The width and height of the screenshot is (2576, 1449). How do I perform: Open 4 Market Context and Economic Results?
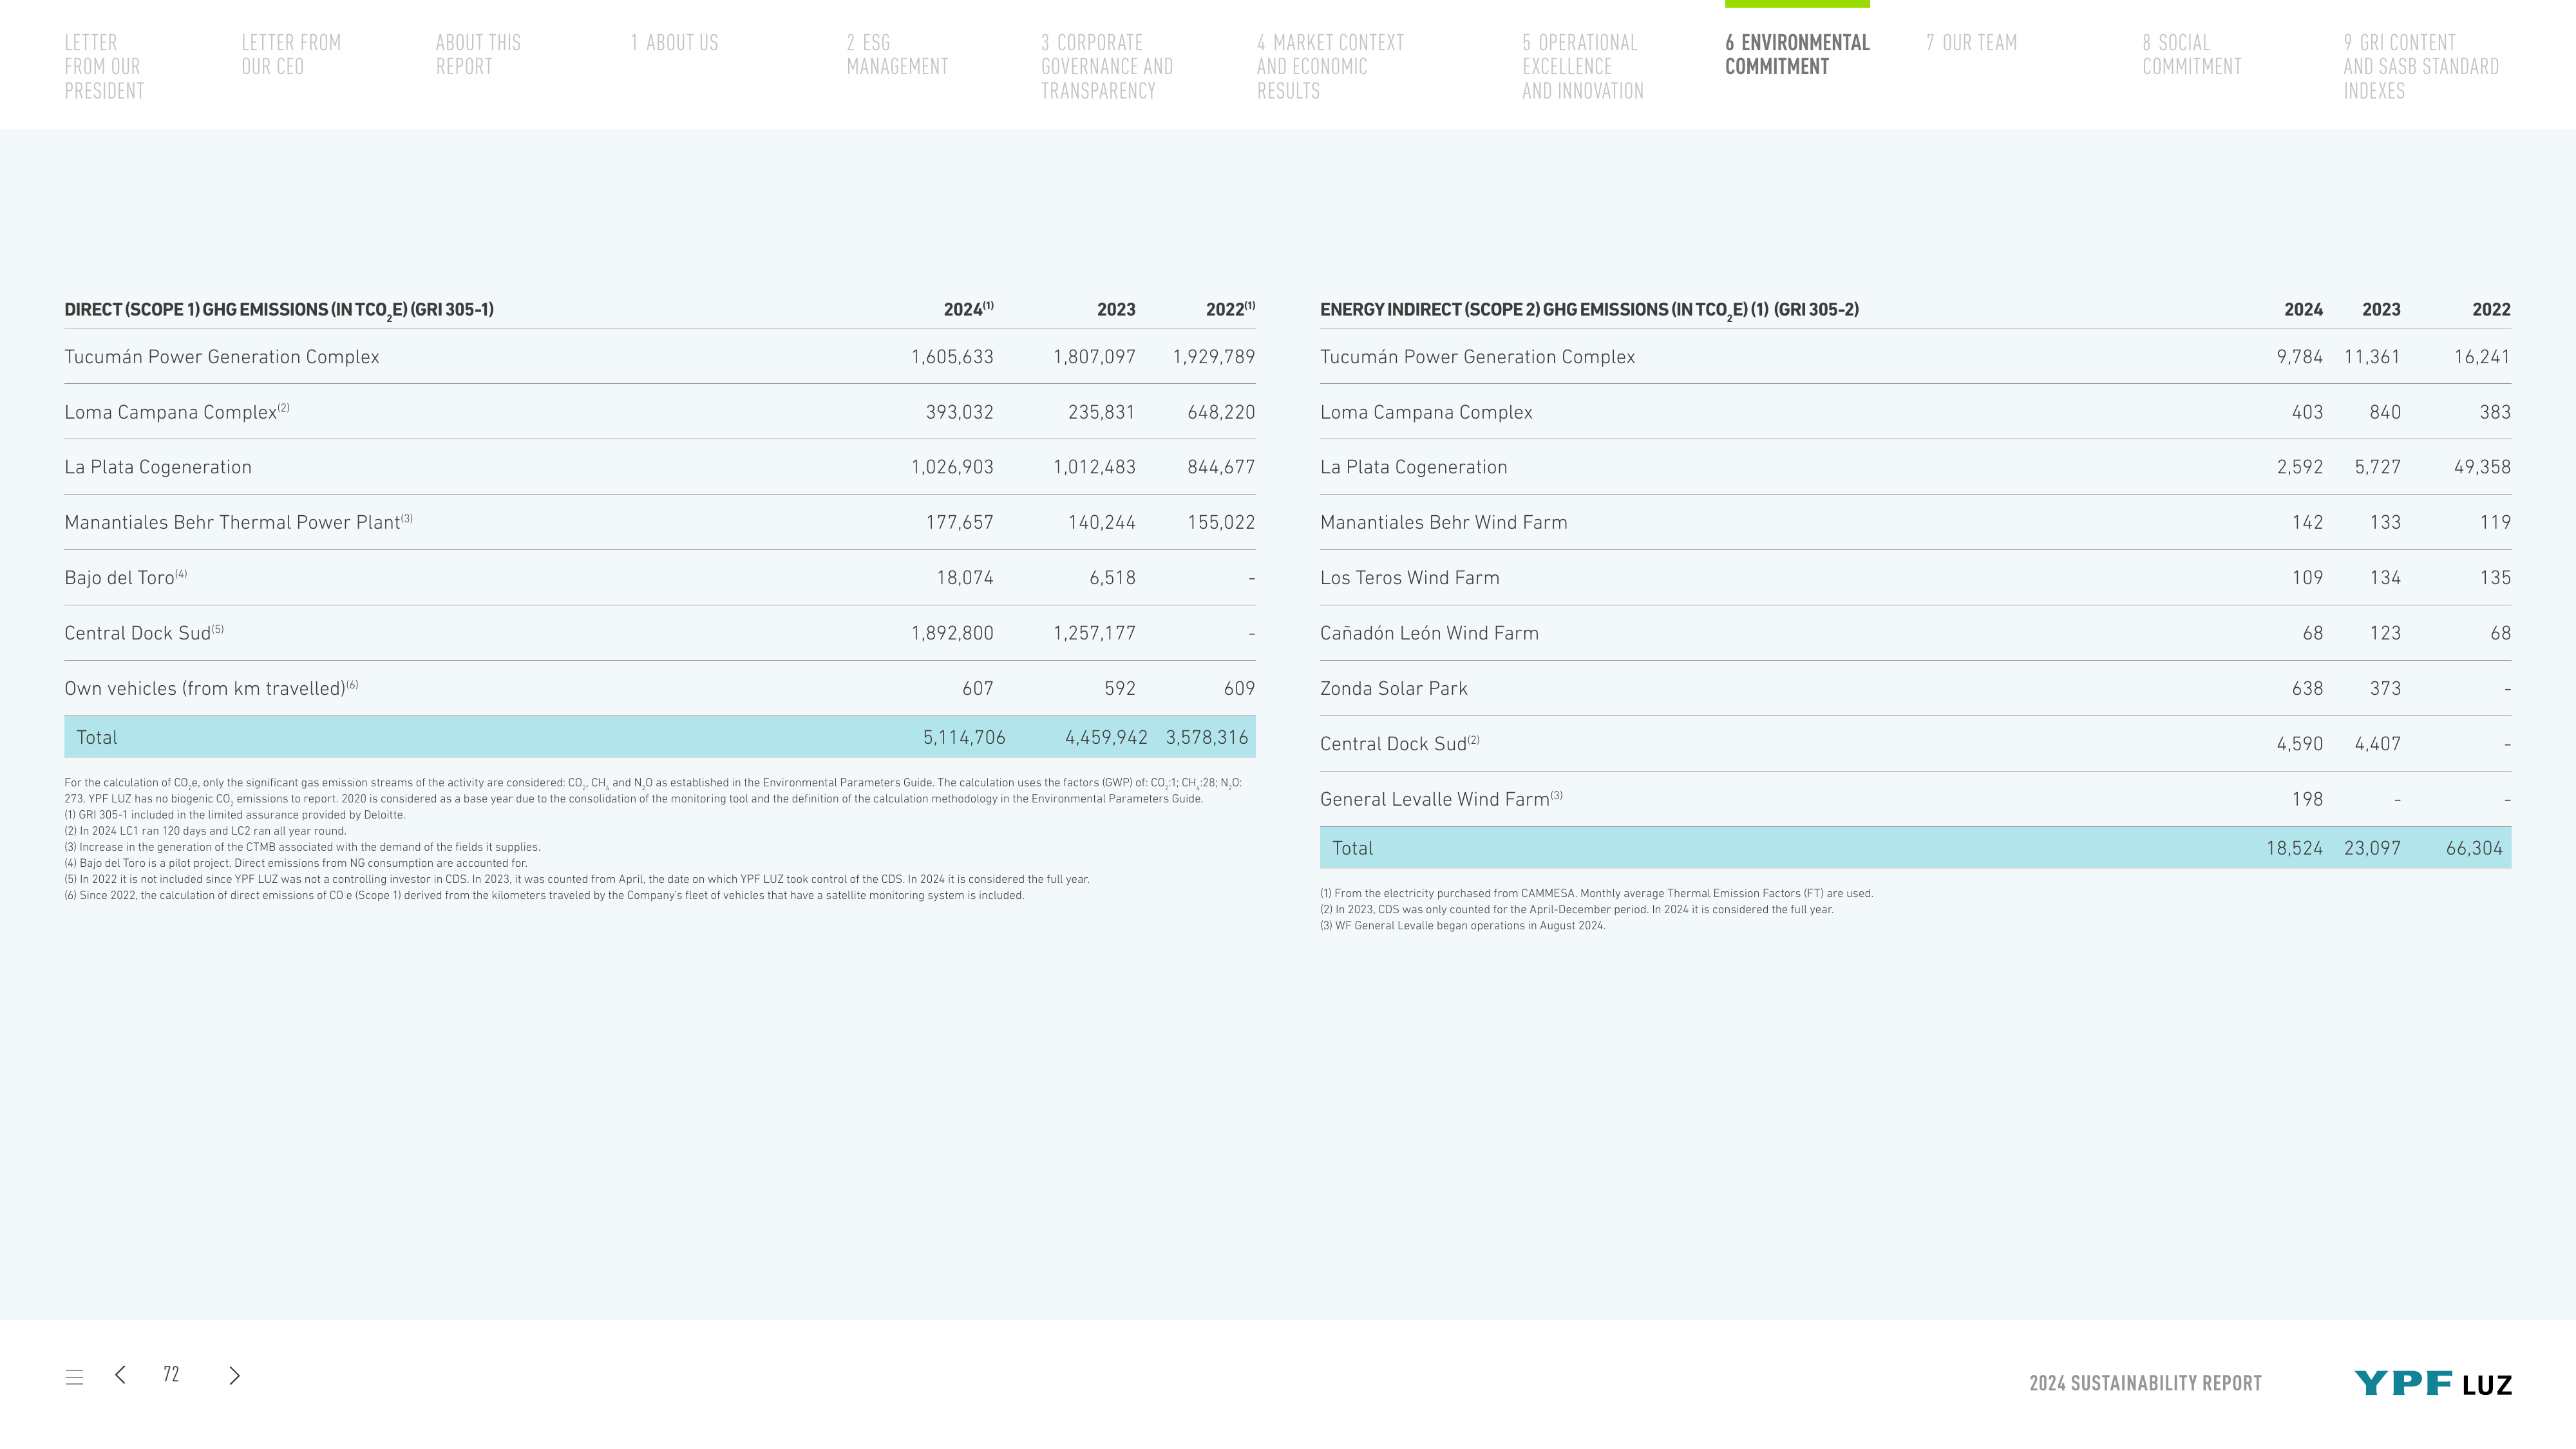pos(1330,67)
